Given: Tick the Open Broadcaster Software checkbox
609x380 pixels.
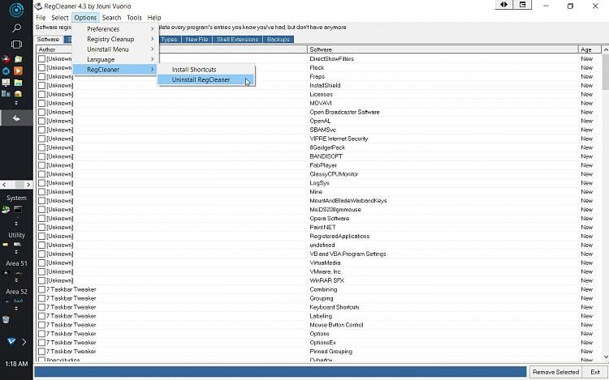Looking at the screenshot, I should pos(42,113).
